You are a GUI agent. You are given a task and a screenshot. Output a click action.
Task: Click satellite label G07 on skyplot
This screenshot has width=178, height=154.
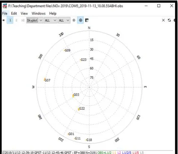(47, 80)
